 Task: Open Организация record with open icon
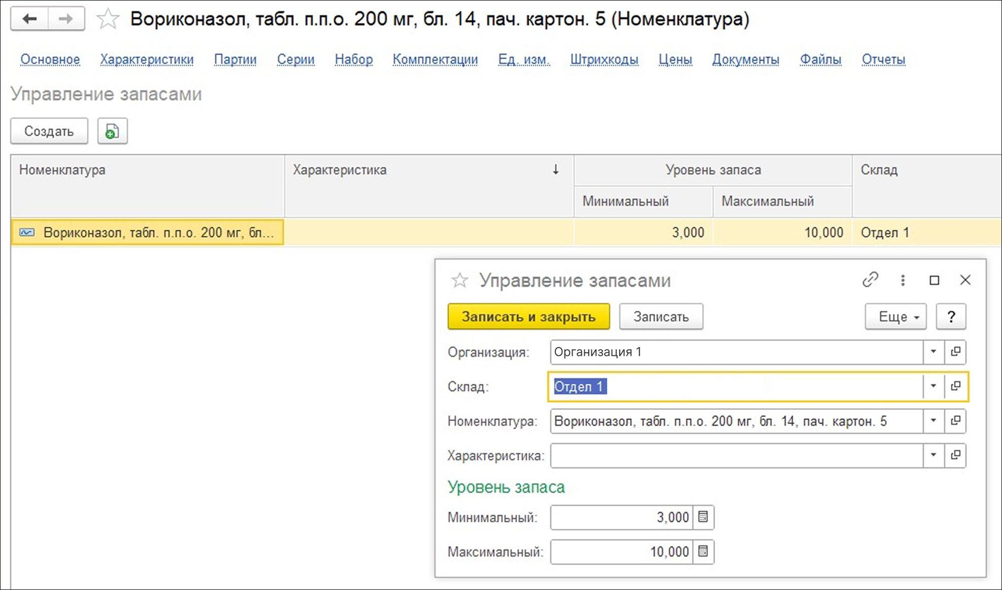(955, 352)
